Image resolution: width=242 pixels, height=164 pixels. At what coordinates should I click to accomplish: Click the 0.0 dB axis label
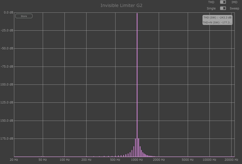coord(8,12)
